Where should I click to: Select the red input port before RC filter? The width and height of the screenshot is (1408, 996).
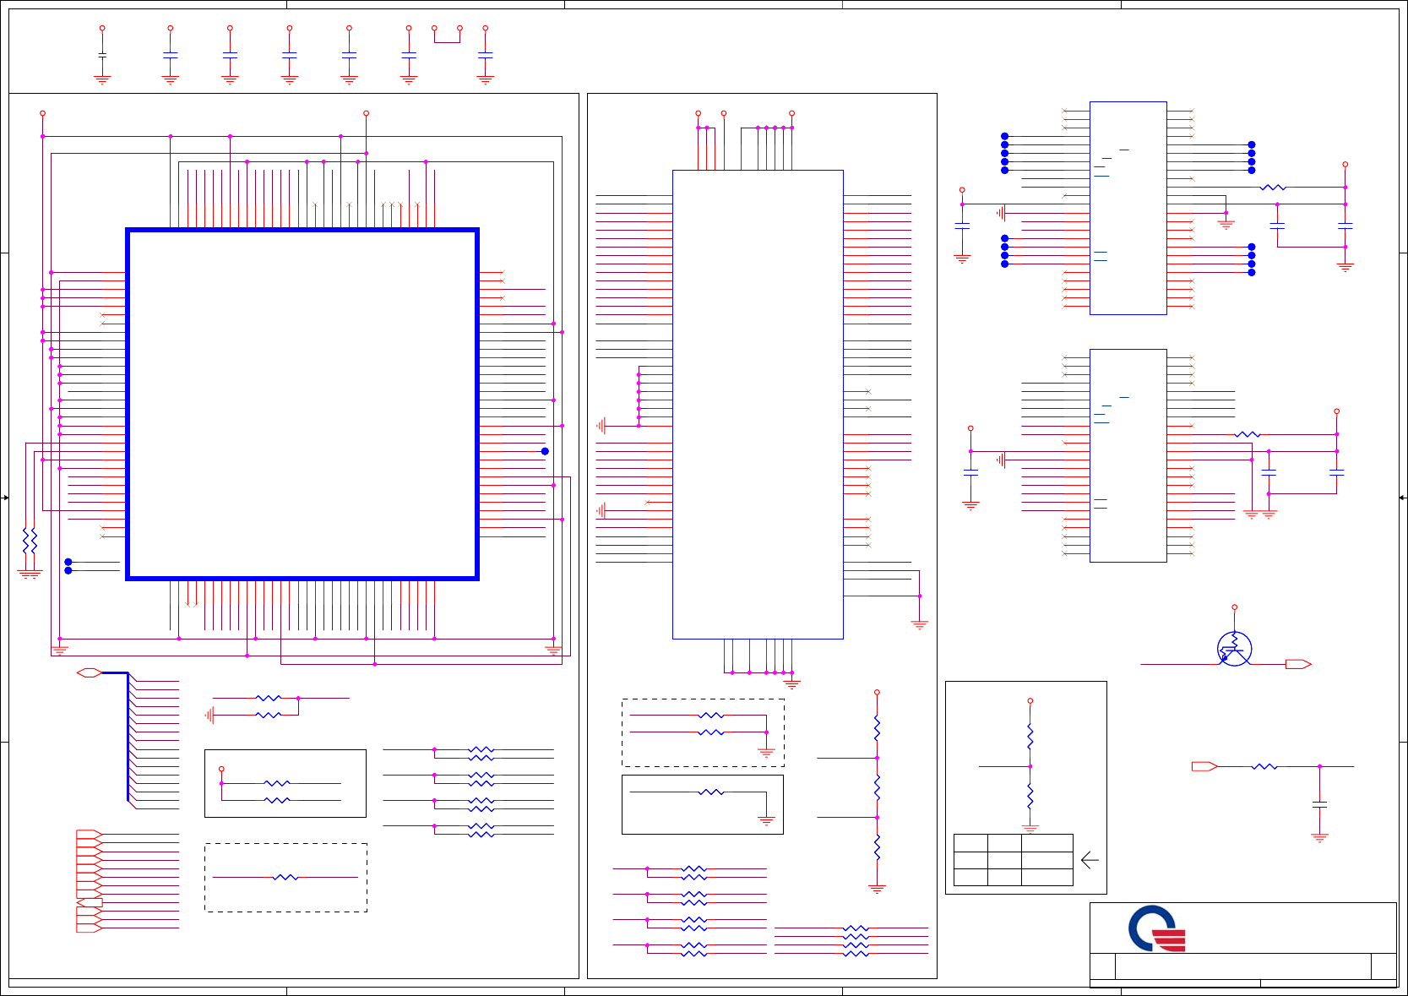tap(1204, 766)
